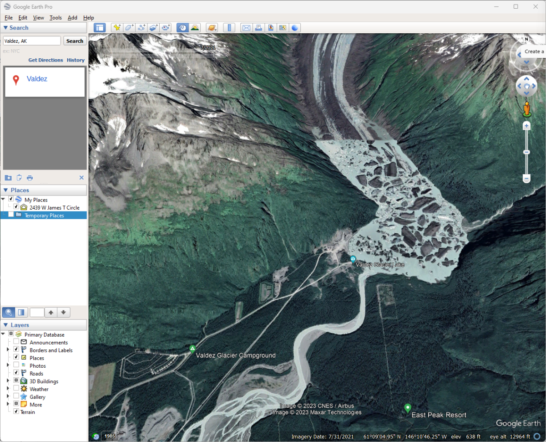Select the Add Polygon tool
This screenshot has width=546, height=442.
[129, 28]
